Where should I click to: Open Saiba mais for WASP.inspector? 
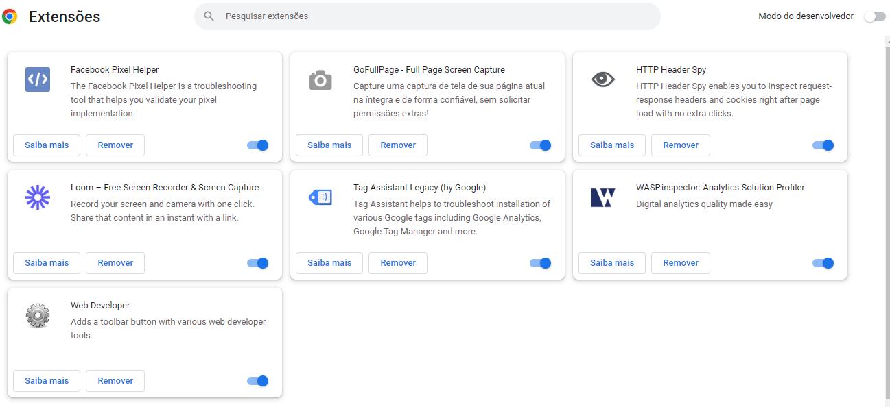(x=612, y=263)
